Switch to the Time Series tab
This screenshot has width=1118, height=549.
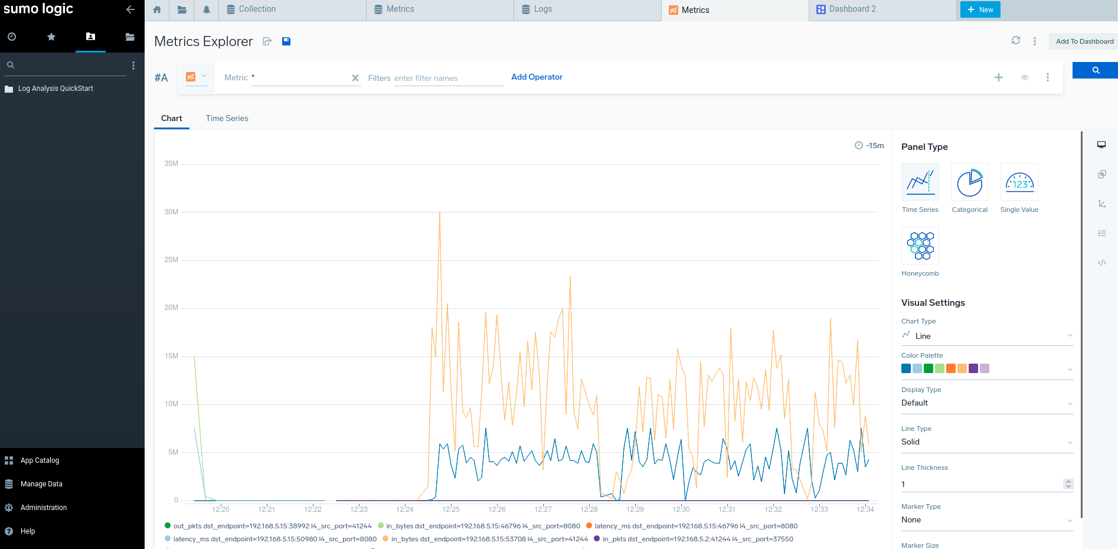point(227,118)
